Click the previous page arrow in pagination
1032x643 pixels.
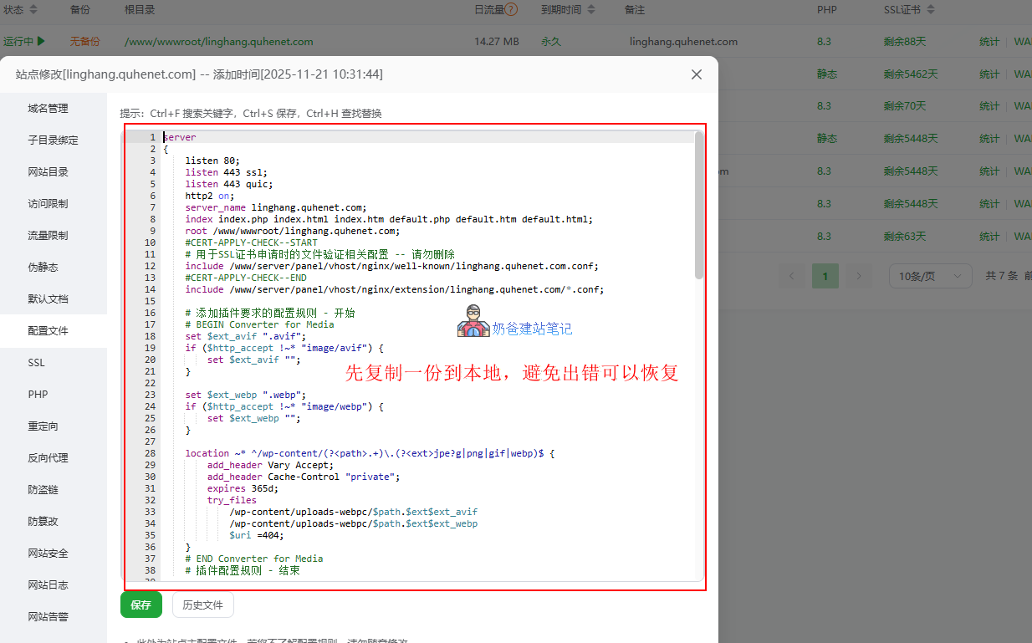pyautogui.click(x=792, y=275)
